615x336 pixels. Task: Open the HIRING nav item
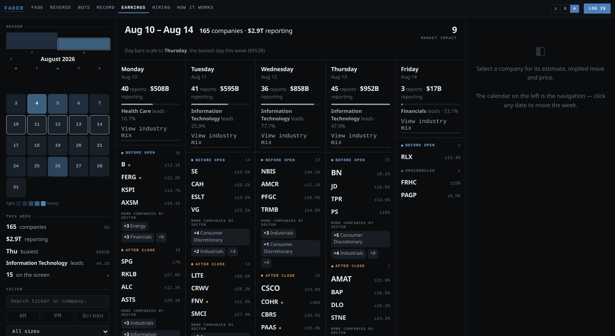(x=161, y=7)
